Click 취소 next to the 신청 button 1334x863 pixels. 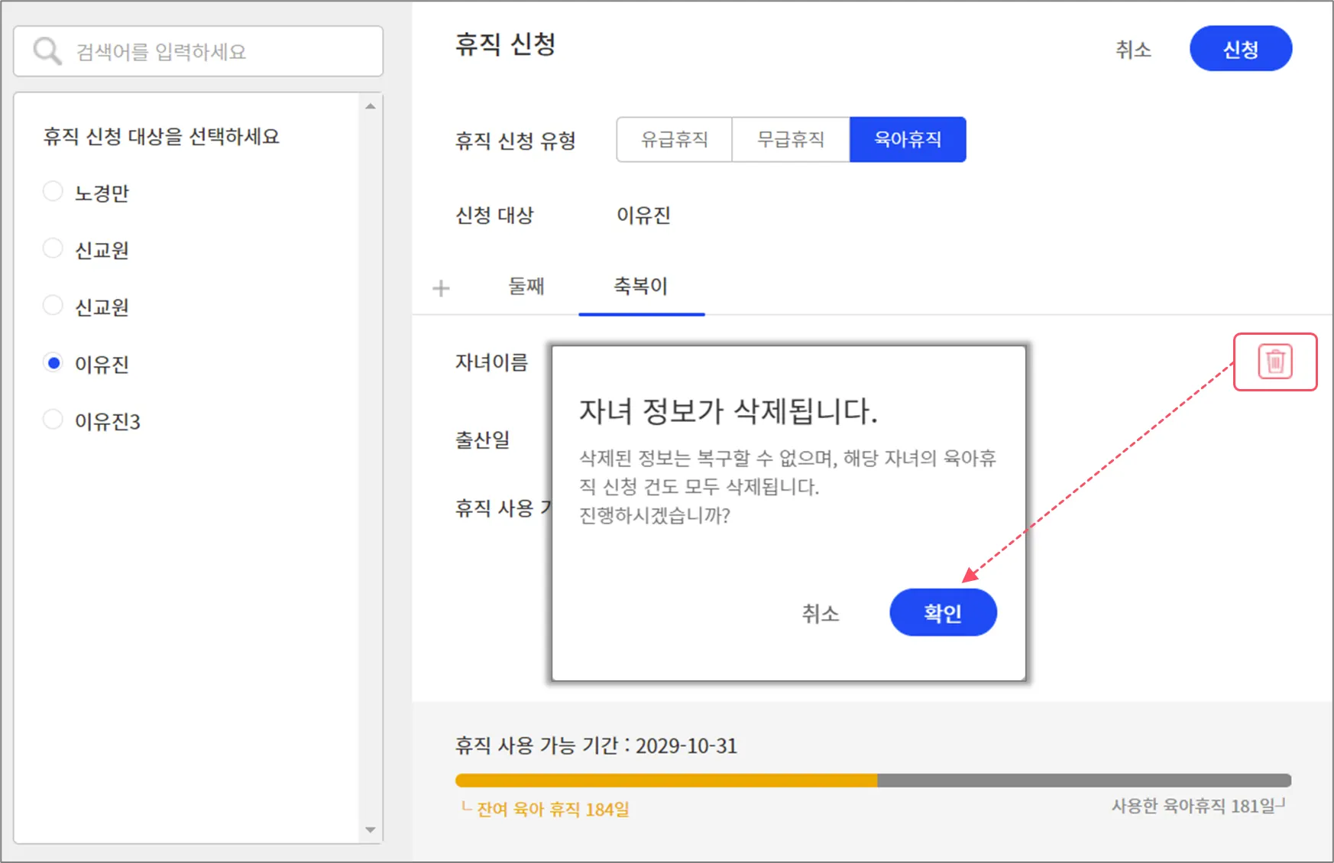(1133, 50)
